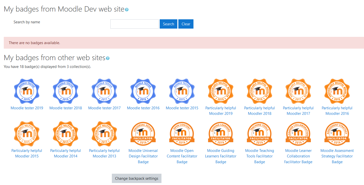Click the Moodle tester 2017 badge image
Viewport: 364px width, 185px height.
tap(105, 91)
